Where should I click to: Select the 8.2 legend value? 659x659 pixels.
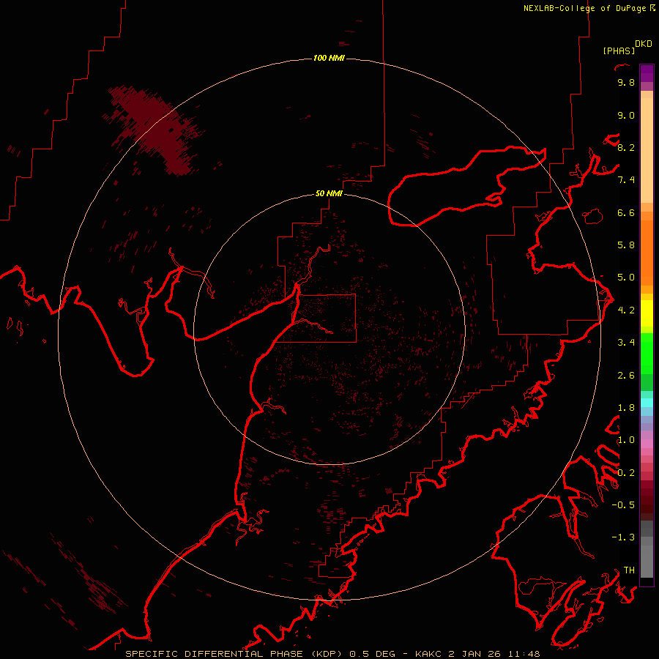tap(626, 147)
